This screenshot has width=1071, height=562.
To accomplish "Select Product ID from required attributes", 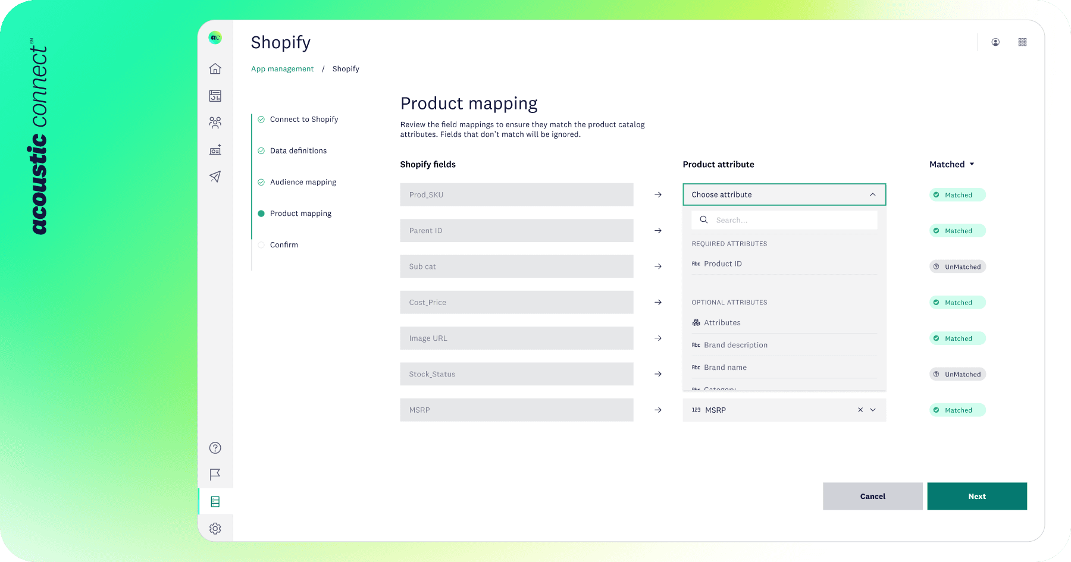I will click(722, 263).
